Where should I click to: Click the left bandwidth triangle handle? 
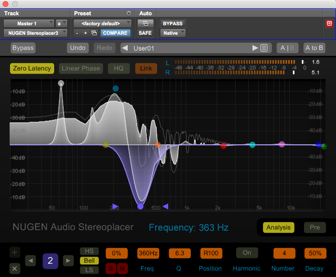[115, 206]
